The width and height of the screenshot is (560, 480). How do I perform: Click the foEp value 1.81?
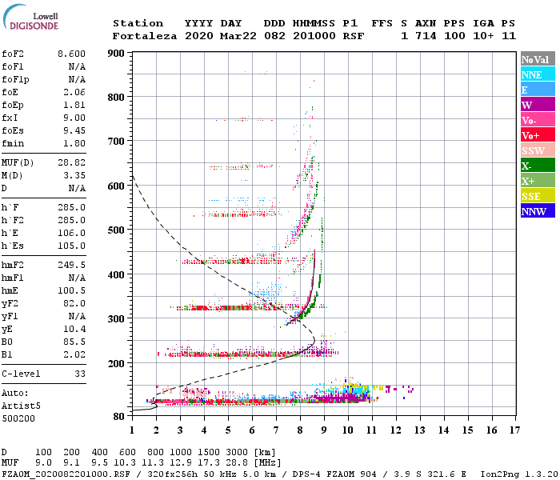pyautogui.click(x=74, y=105)
